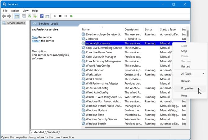The image size is (208, 140).
Task: Click the Refresh icon in the toolbar
Action: [29, 16]
